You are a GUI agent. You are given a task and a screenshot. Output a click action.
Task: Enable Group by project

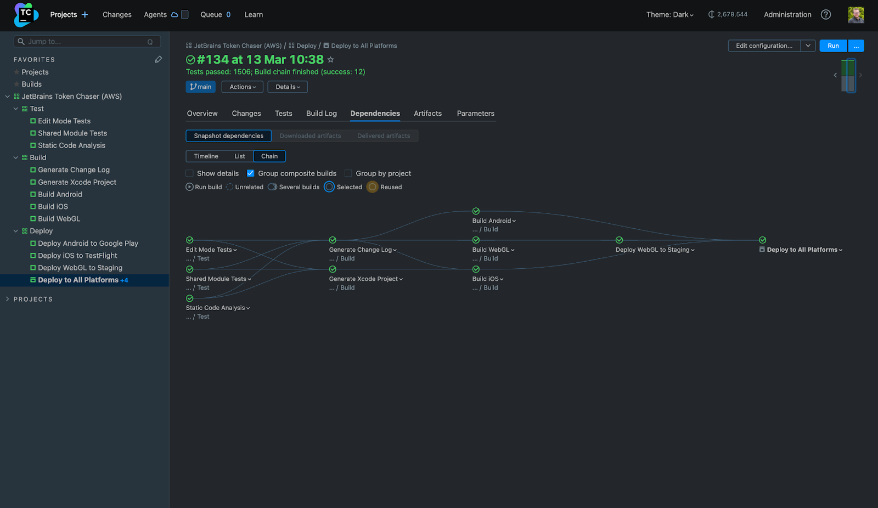(x=348, y=173)
